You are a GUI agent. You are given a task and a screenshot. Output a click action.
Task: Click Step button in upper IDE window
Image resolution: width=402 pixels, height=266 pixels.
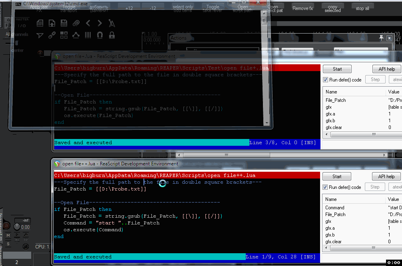(375, 80)
